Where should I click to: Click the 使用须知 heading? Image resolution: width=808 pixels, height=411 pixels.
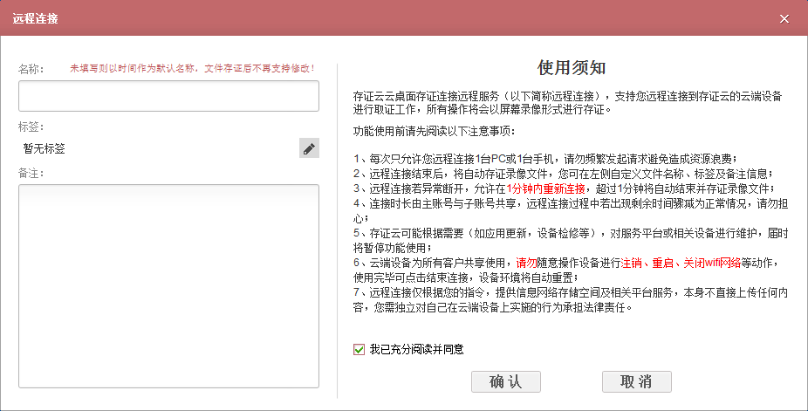tap(572, 67)
